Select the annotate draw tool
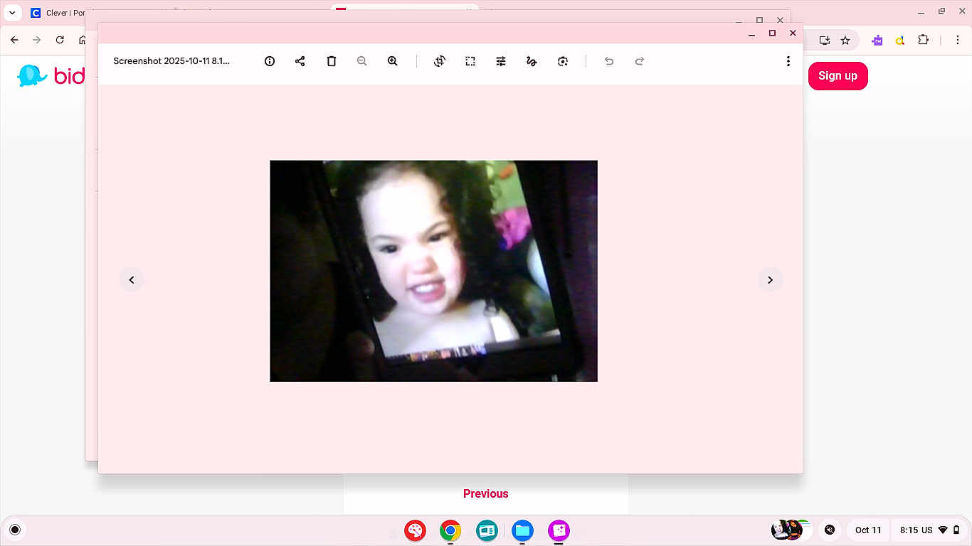972x546 pixels. pyautogui.click(x=532, y=61)
